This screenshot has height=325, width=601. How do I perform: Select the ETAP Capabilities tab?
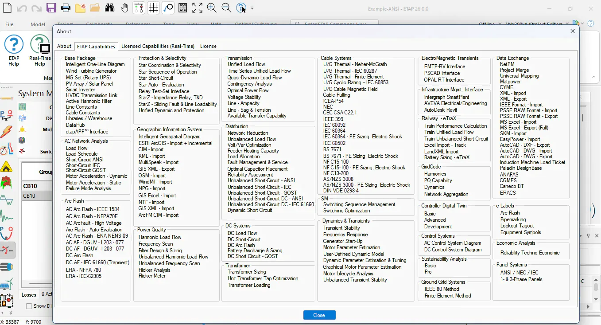point(96,46)
